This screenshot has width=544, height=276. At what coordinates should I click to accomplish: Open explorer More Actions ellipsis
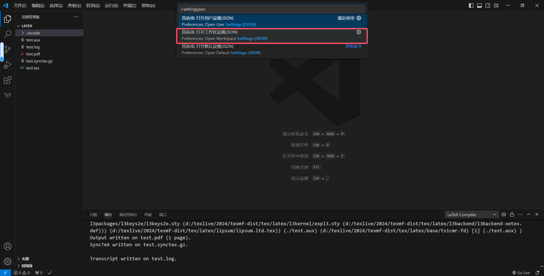[x=76, y=16]
